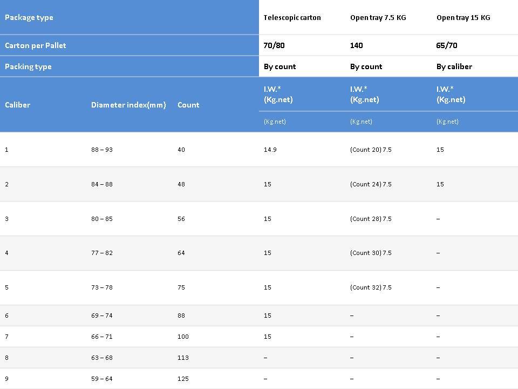The width and height of the screenshot is (518, 389).
Task: Select the count value "113"
Action: pos(183,358)
